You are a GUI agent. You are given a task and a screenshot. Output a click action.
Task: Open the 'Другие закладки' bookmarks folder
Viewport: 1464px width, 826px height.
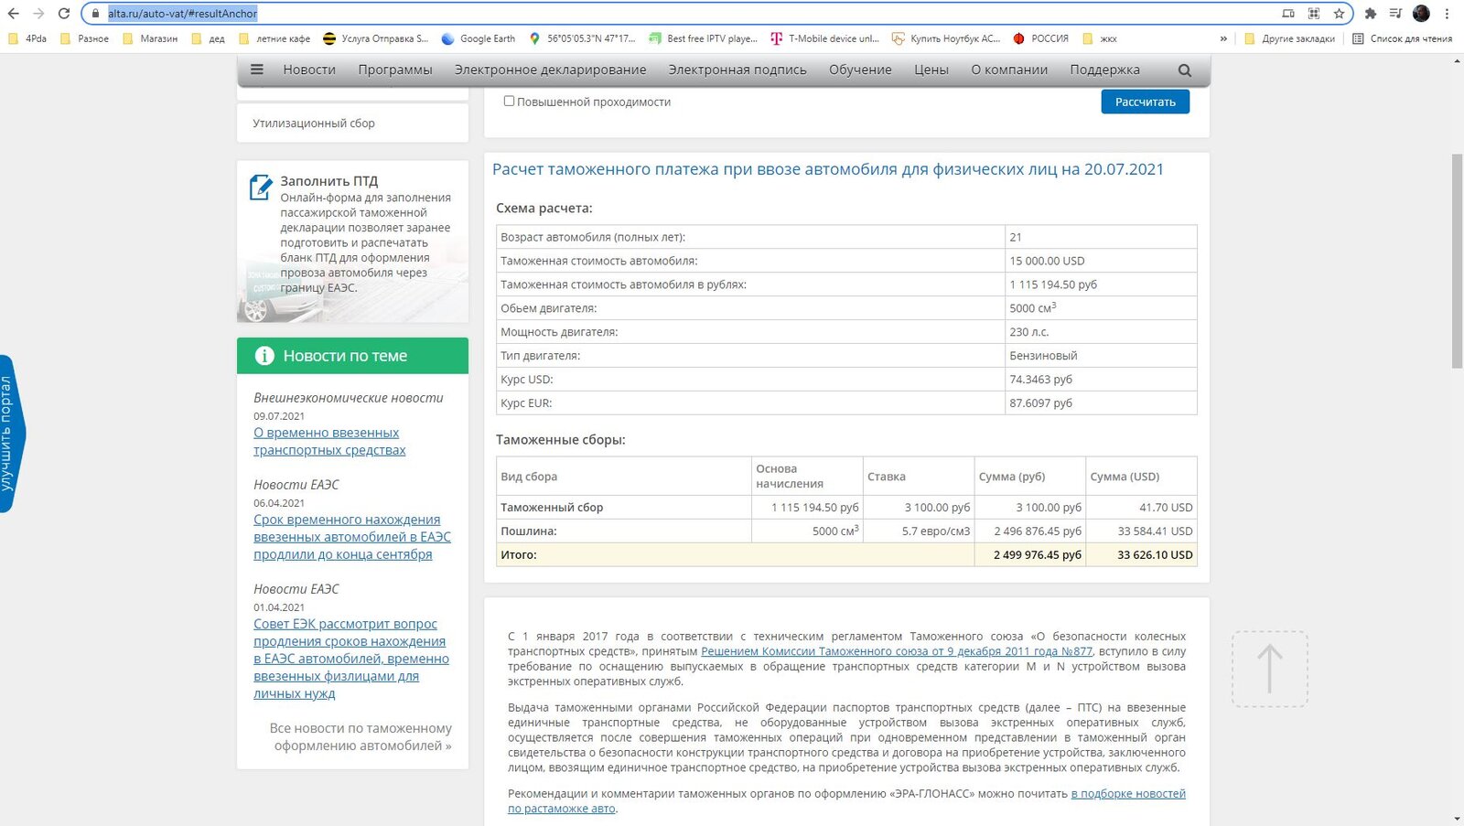(1289, 38)
